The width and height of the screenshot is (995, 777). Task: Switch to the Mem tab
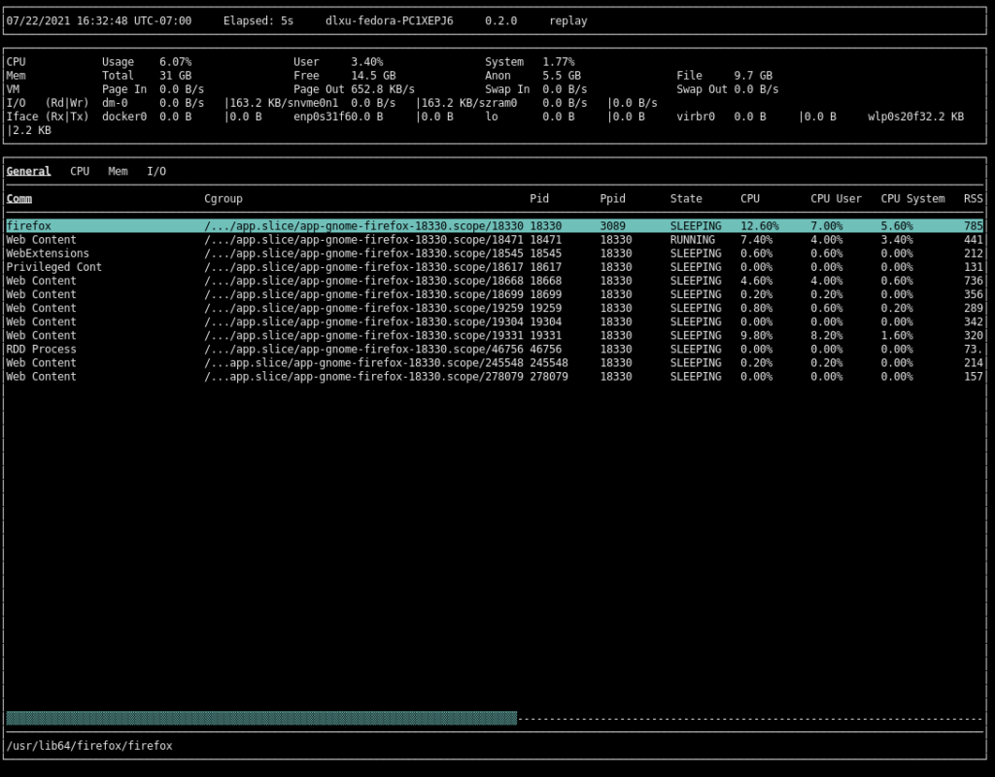pos(118,171)
